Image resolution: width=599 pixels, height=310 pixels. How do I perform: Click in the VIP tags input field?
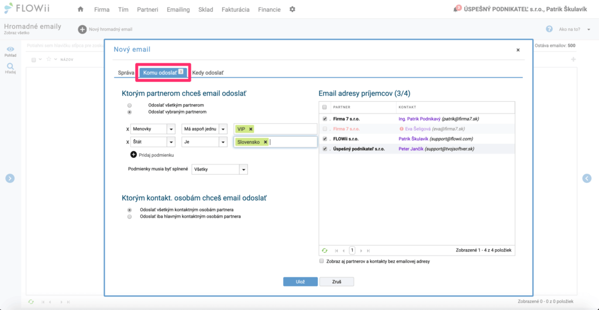[x=276, y=129]
